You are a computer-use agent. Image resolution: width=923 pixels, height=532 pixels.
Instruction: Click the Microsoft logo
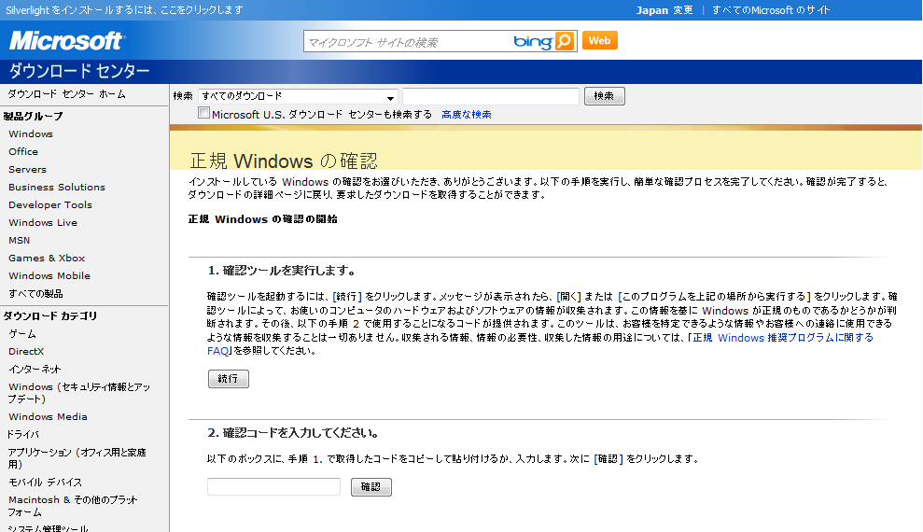tap(66, 41)
